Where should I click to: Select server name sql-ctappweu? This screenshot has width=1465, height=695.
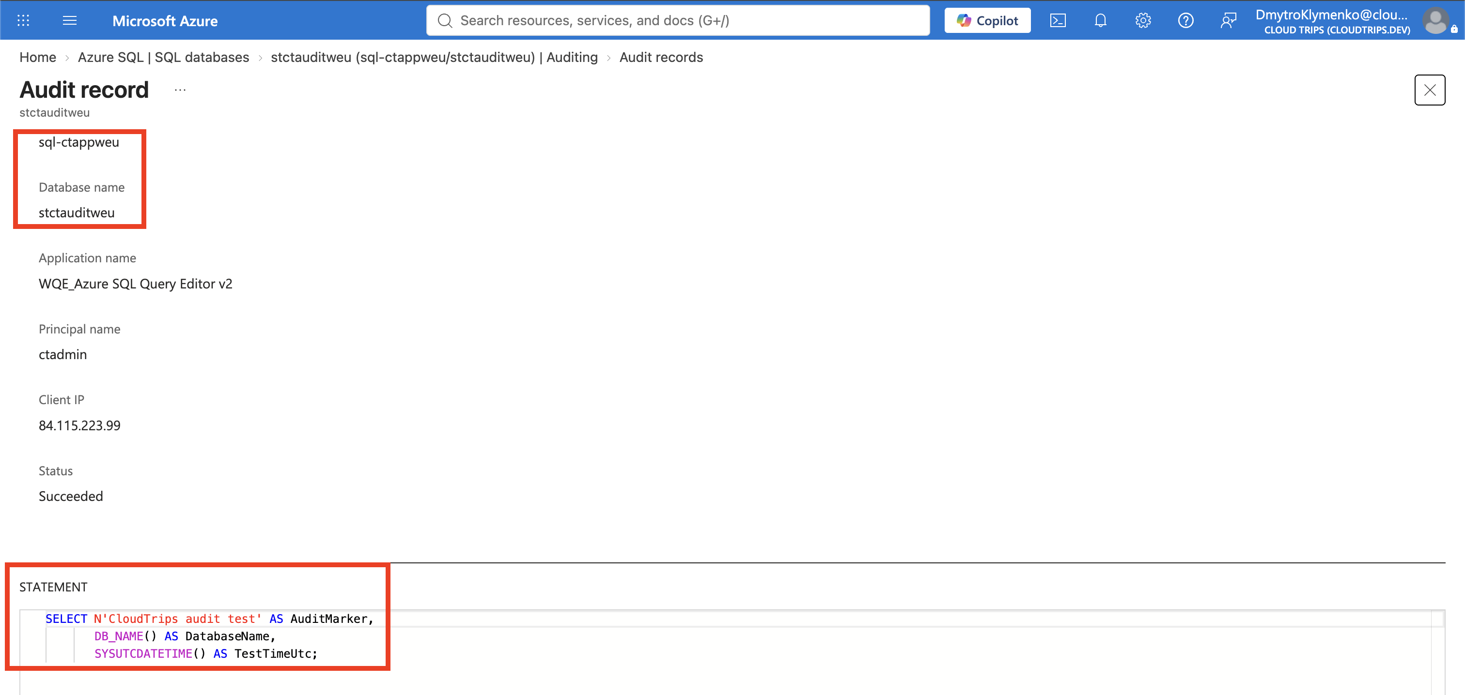79,142
